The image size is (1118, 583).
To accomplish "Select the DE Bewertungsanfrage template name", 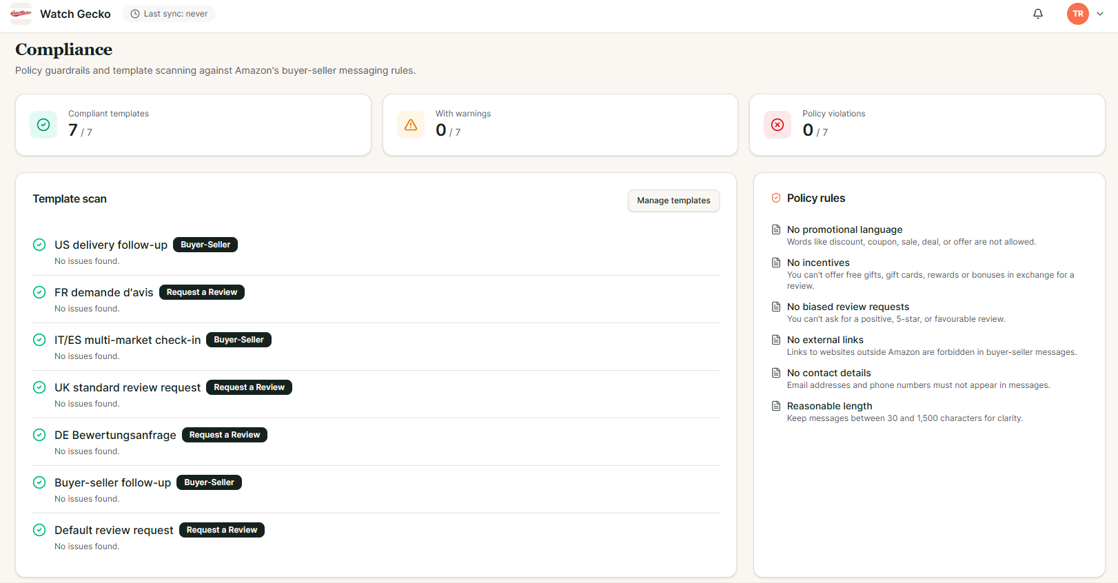I will click(115, 435).
